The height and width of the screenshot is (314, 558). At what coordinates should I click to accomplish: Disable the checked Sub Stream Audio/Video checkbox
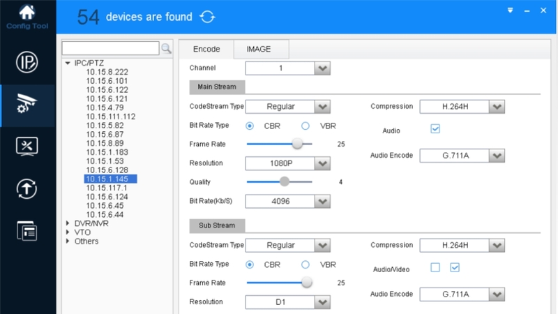pos(455,267)
